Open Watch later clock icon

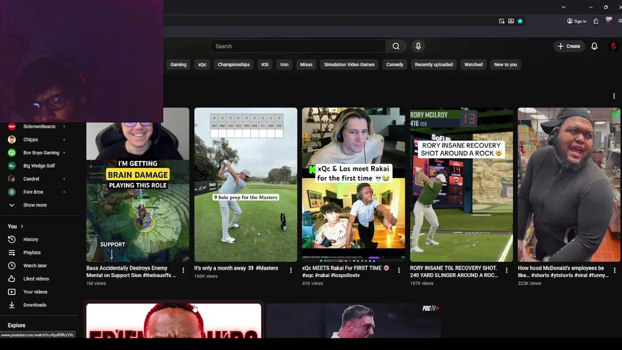click(x=12, y=265)
